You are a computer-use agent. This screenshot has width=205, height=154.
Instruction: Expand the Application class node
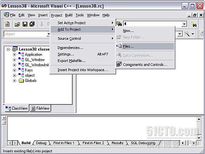pos(14,54)
